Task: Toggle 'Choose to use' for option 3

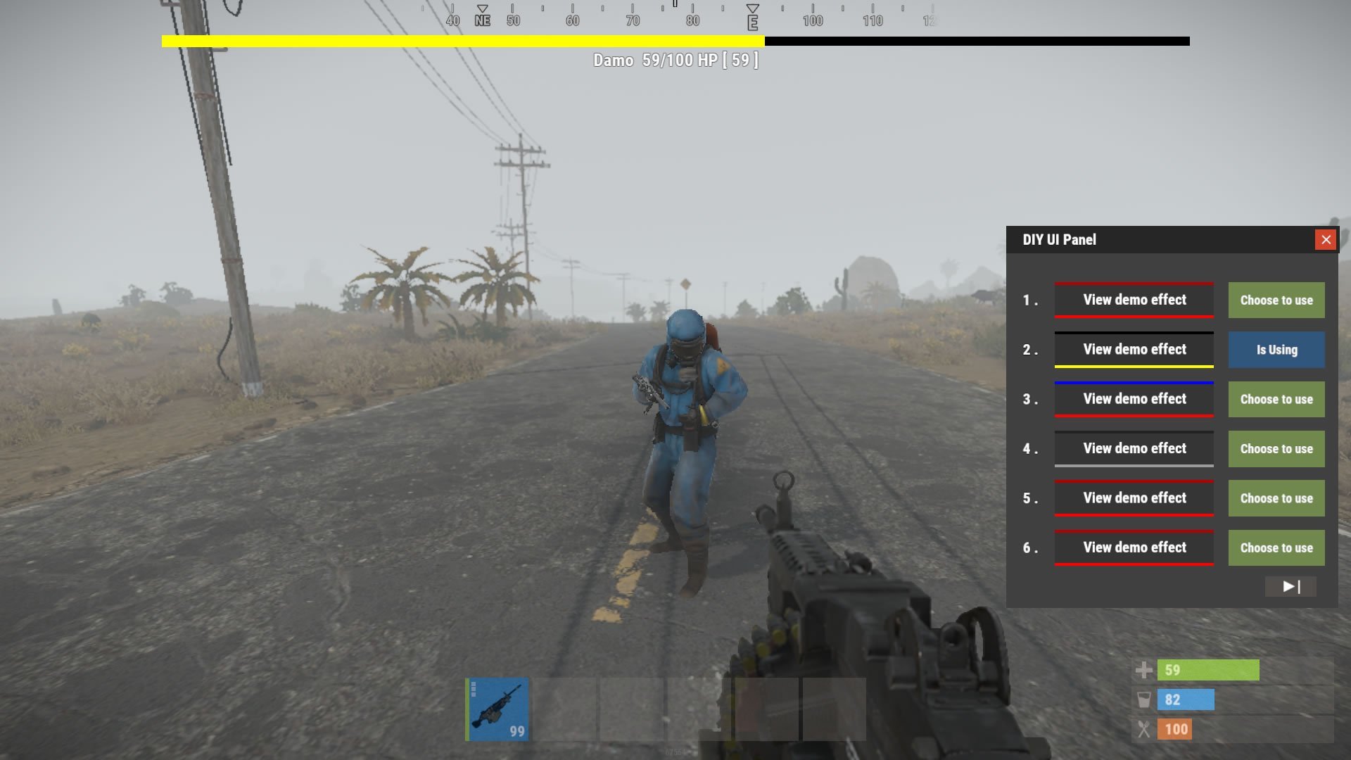Action: click(x=1277, y=399)
